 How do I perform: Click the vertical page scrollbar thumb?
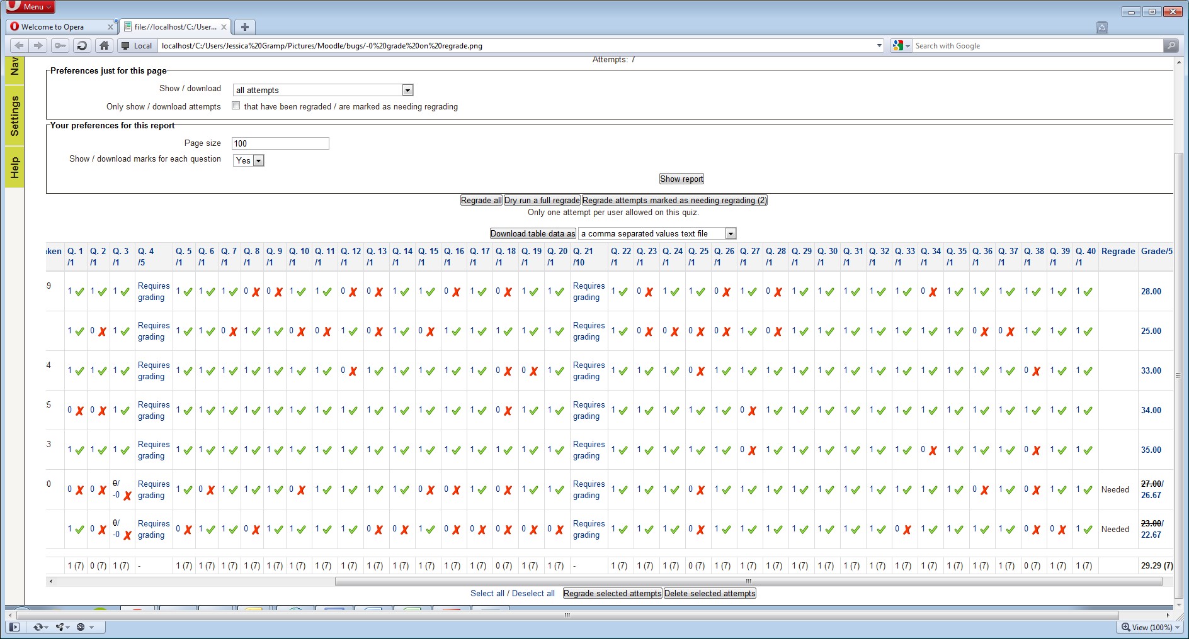(x=1178, y=375)
